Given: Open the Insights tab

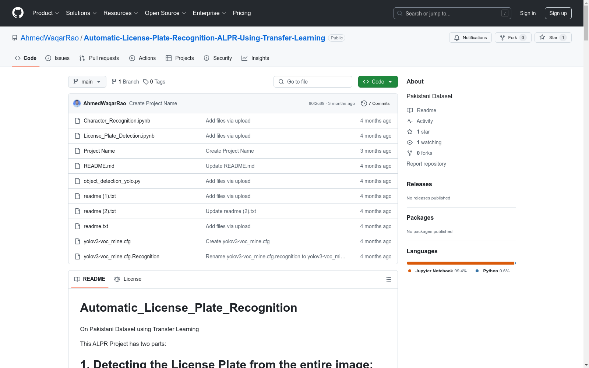Looking at the screenshot, I should pyautogui.click(x=255, y=58).
